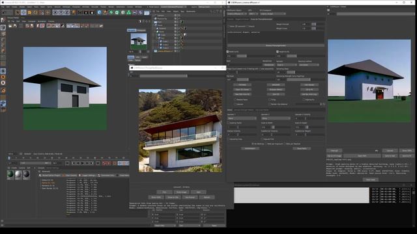The image size is (417, 234).
Task: Click the Apply button in Coordinates Manager
Action: [x=214, y=226]
